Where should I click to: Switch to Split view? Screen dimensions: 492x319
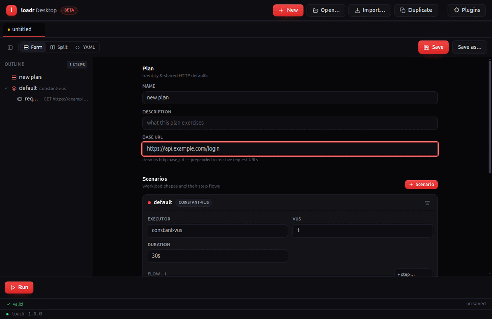click(58, 47)
